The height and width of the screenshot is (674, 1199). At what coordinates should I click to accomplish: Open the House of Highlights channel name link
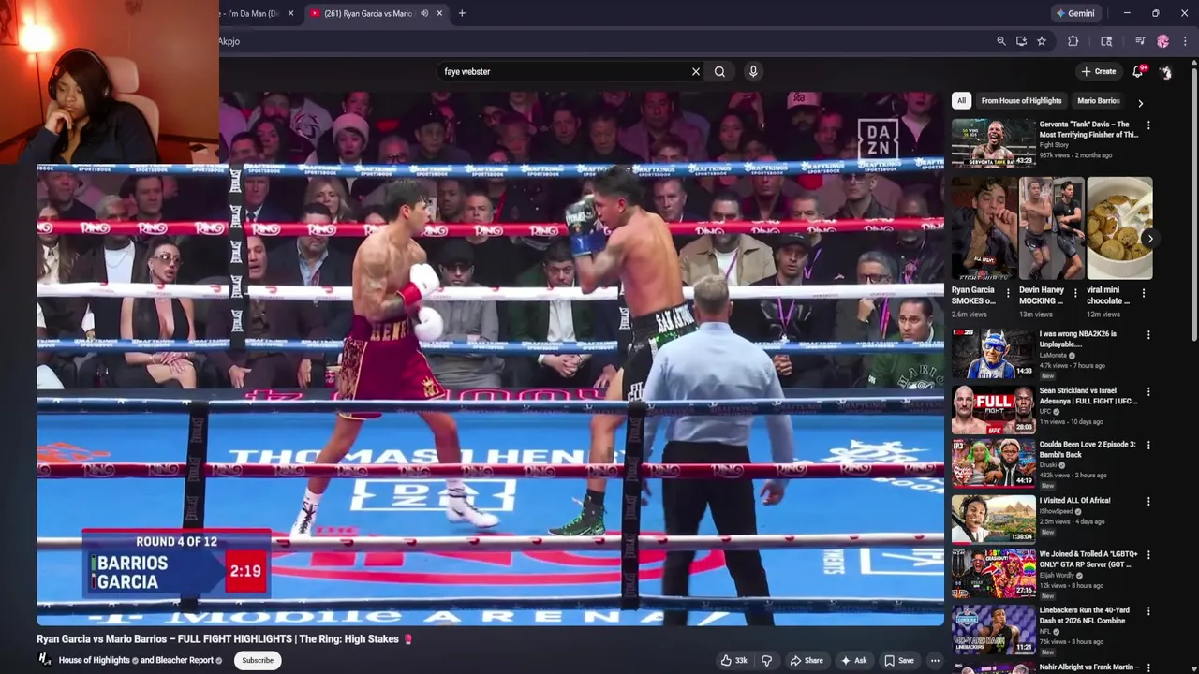(95, 660)
